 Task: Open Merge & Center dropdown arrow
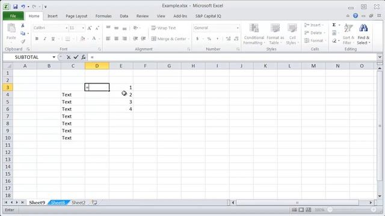188,38
